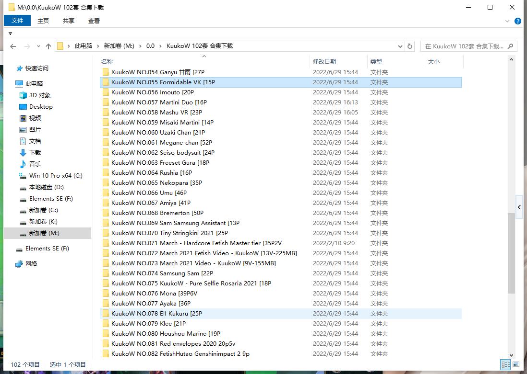Open 文档 in the navigation pane
Viewport: 527px width, 374px height.
coord(35,141)
